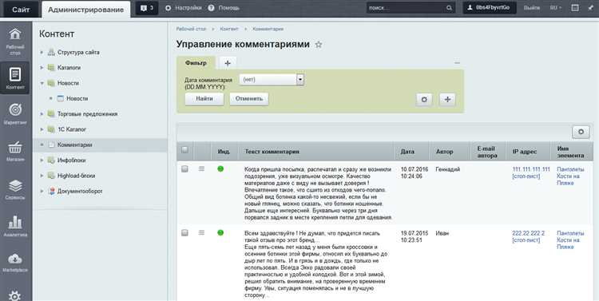Select the Фильтр tab
This screenshot has height=301, width=599.
pyautogui.click(x=196, y=63)
